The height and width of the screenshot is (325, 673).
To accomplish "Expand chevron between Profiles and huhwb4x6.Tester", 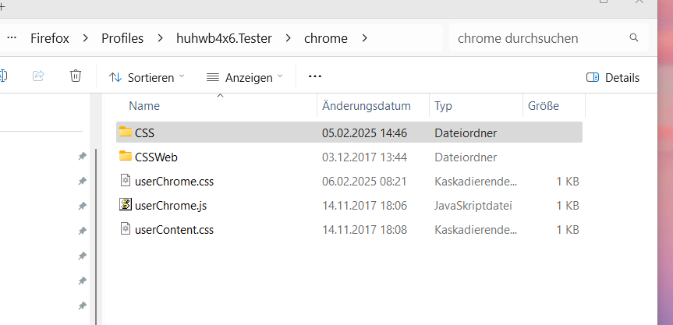I will coord(160,37).
